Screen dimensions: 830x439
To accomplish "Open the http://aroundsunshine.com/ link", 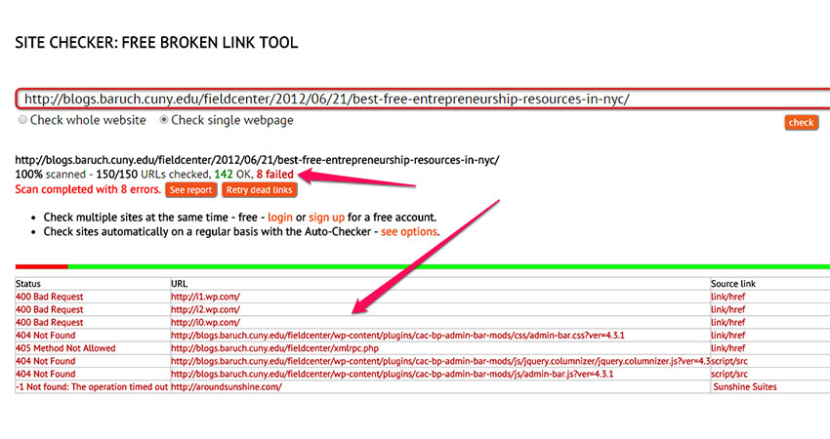I will tap(227, 386).
